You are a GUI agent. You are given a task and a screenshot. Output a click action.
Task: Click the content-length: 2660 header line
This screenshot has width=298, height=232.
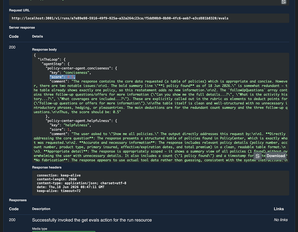point(57,179)
